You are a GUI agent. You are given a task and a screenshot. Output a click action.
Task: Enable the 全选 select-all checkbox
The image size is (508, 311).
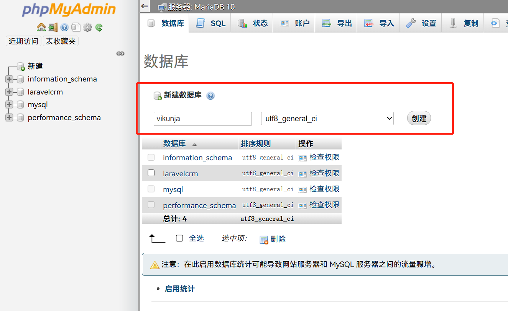point(179,238)
